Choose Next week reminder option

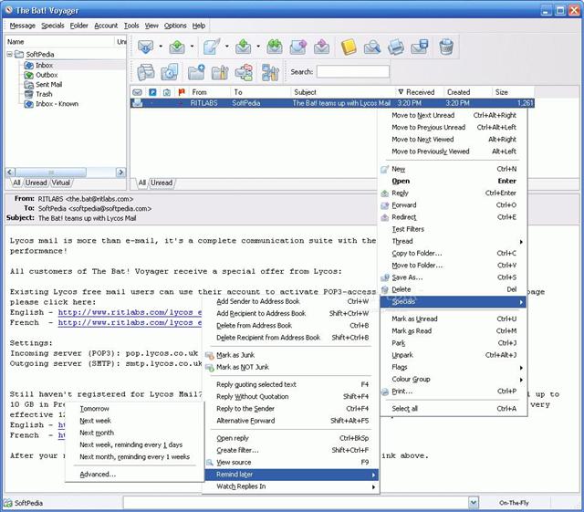click(95, 421)
